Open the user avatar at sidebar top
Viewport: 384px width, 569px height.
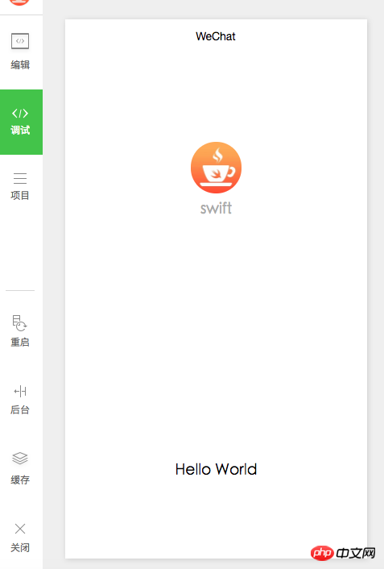[x=19, y=2]
